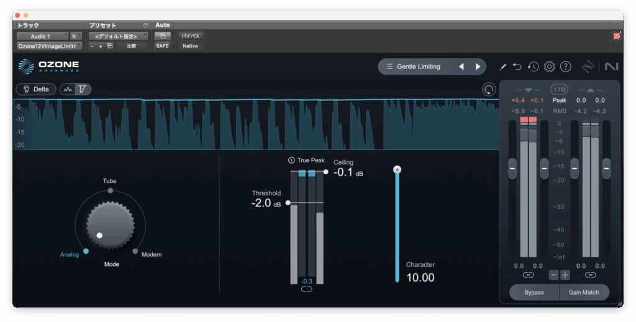The image size is (636, 322).
Task: Click the Character slider handle
Action: click(397, 170)
